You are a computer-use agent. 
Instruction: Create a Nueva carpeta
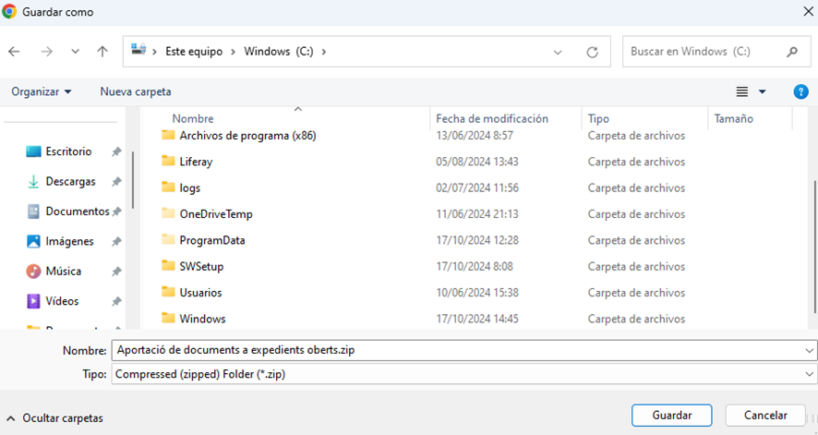click(136, 91)
